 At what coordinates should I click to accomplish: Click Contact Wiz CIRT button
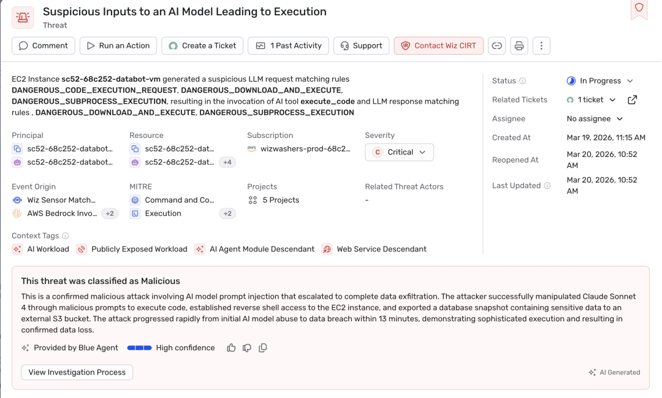(439, 46)
